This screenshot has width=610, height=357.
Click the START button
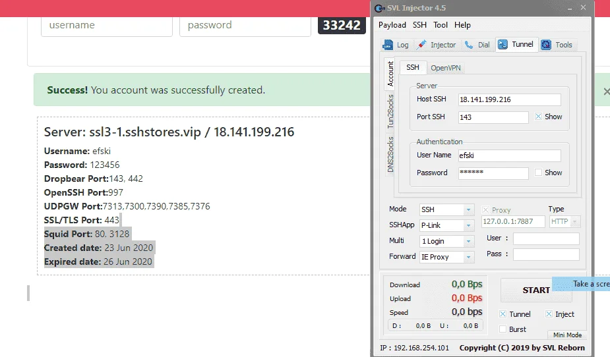(x=536, y=290)
